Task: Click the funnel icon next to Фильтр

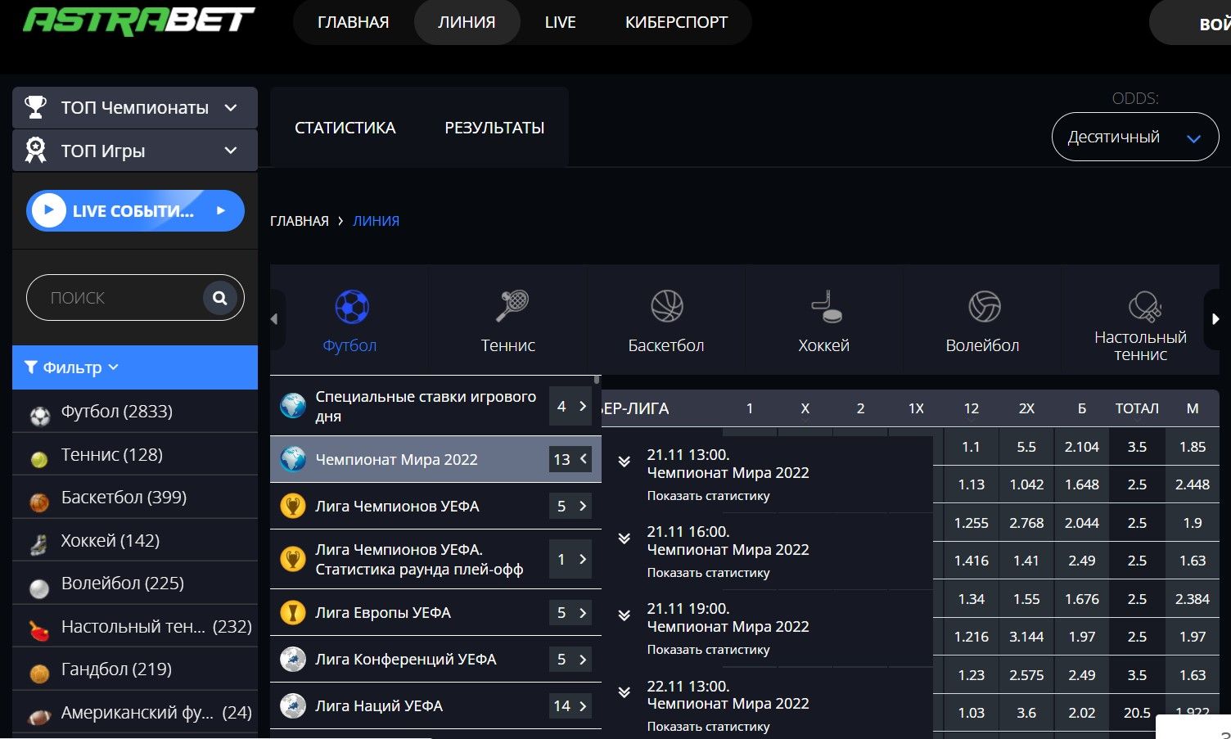Action: tap(31, 367)
